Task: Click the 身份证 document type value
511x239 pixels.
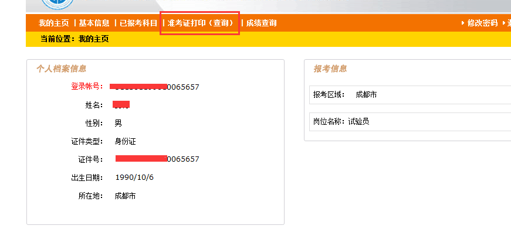Action: [x=125, y=141]
